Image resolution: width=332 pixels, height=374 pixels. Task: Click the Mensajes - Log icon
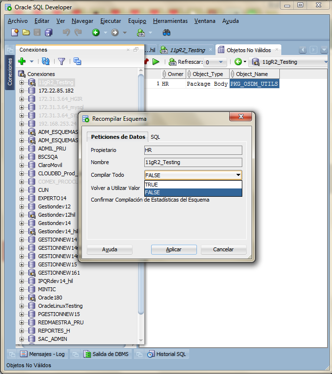(x=24, y=354)
